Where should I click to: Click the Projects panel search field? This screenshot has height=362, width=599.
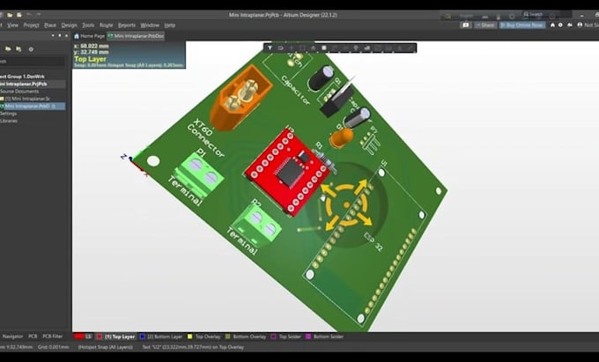pos(32,61)
